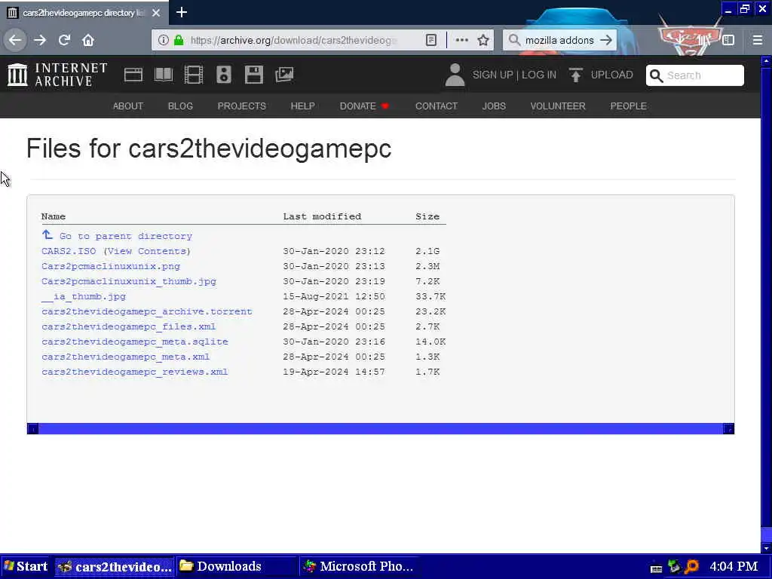Open the CONTACT menu item

(437, 106)
